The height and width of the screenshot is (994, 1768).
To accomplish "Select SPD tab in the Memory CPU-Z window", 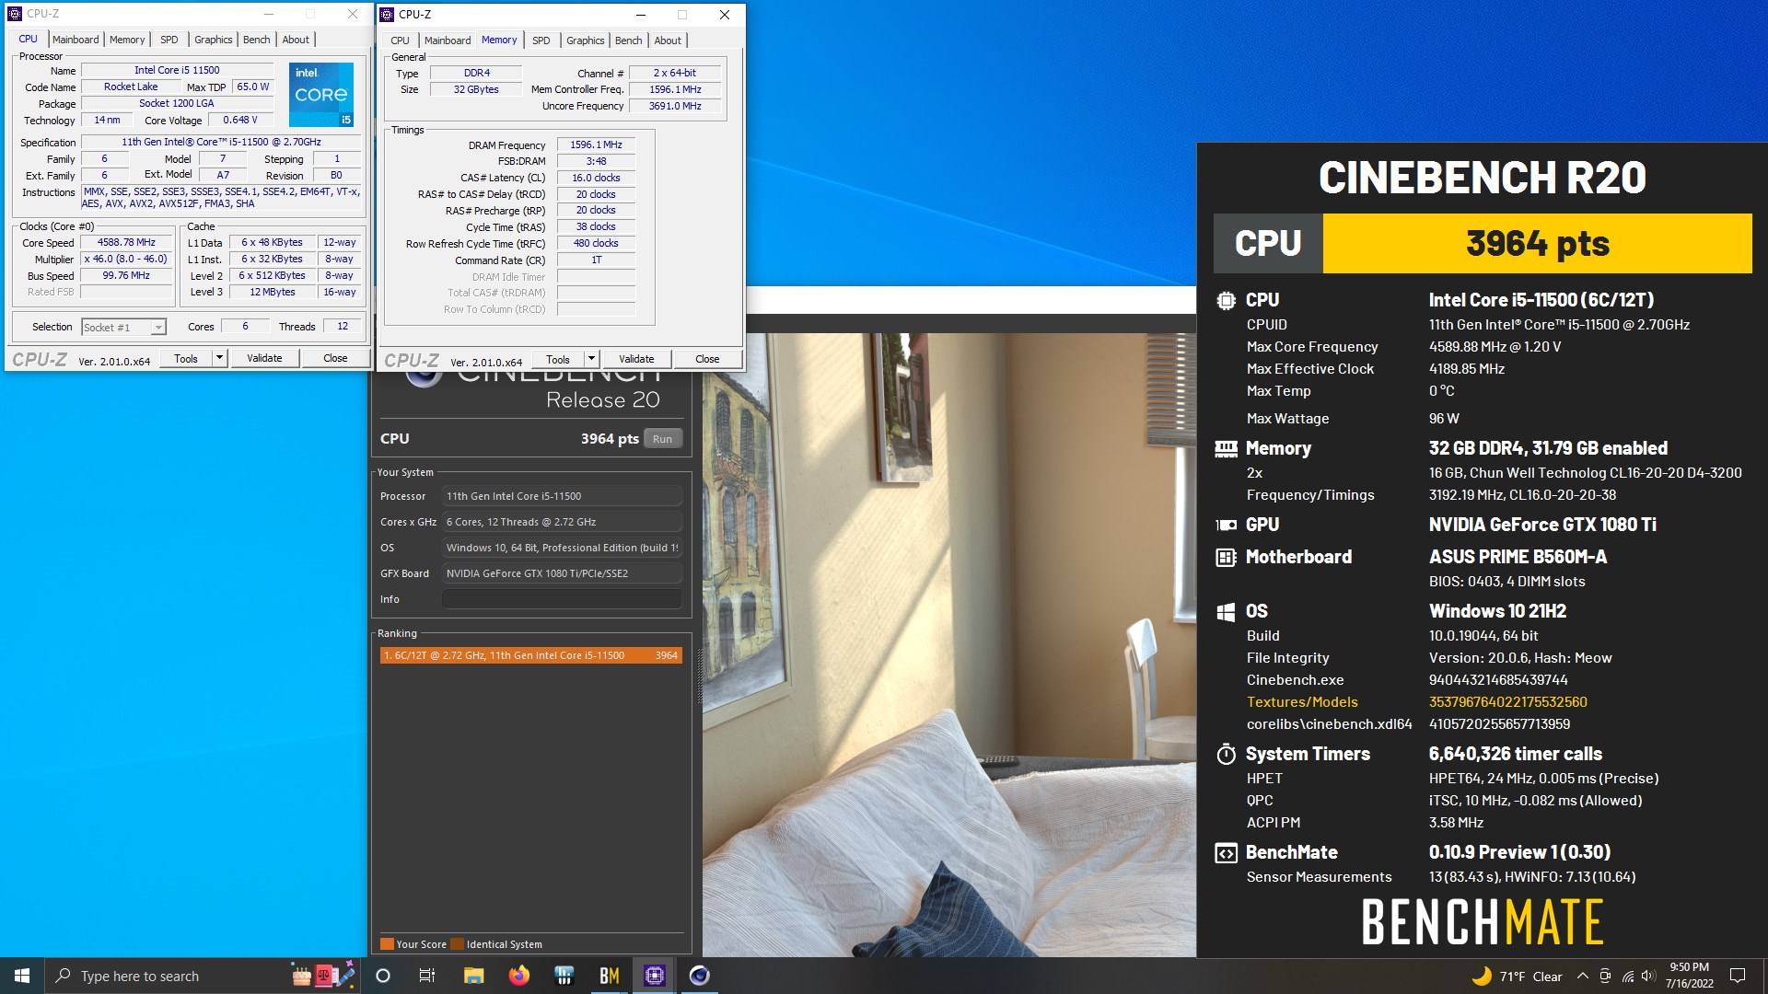I will (541, 40).
